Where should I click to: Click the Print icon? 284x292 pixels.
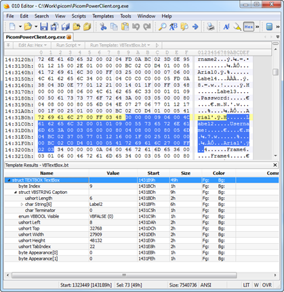(x=211, y=26)
